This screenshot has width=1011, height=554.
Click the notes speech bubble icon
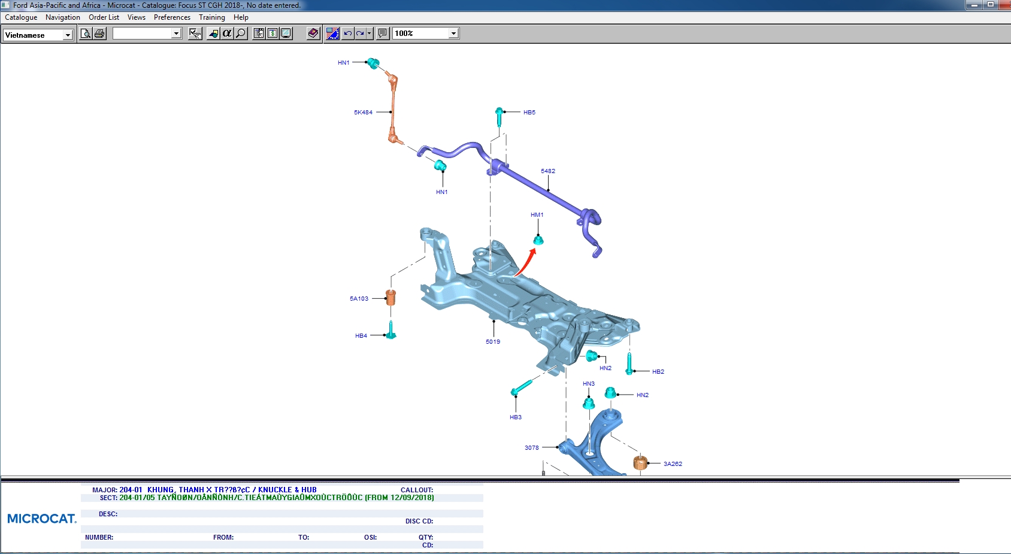[383, 34]
